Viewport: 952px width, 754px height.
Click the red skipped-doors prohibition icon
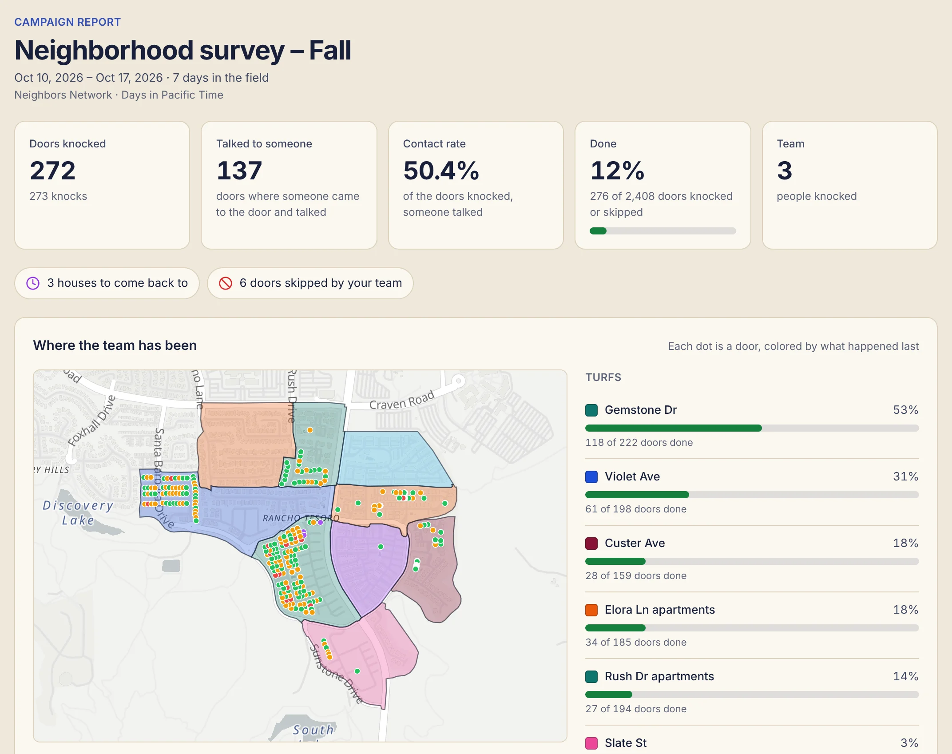pos(226,283)
